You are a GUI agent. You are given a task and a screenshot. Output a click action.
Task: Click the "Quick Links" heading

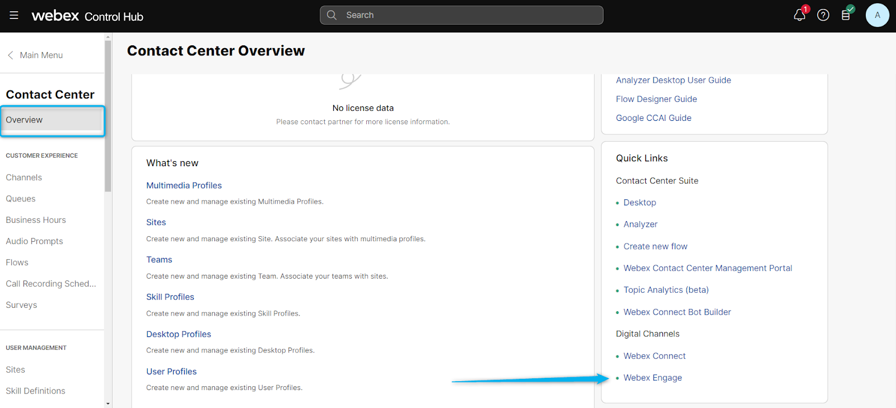click(x=642, y=158)
